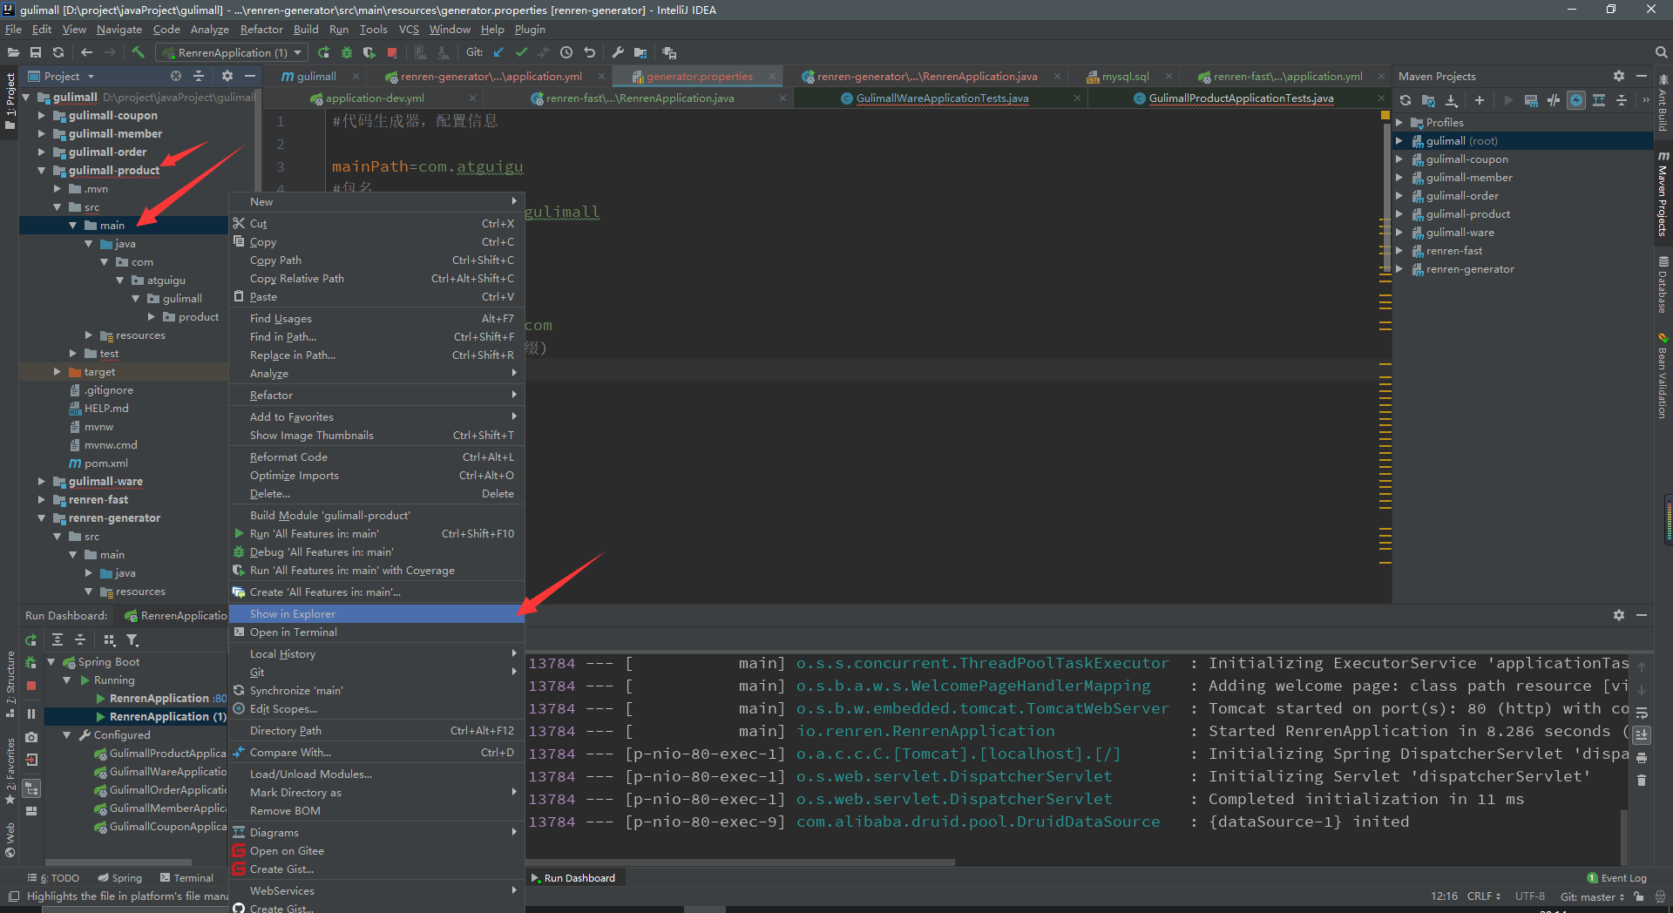Image resolution: width=1673 pixels, height=913 pixels.
Task: Click UTF-8 encoding in status bar
Action: [x=1529, y=896]
